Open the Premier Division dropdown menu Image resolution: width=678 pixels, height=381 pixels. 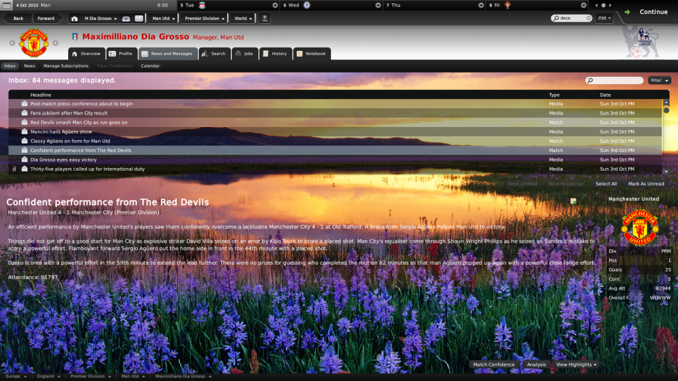coord(205,19)
